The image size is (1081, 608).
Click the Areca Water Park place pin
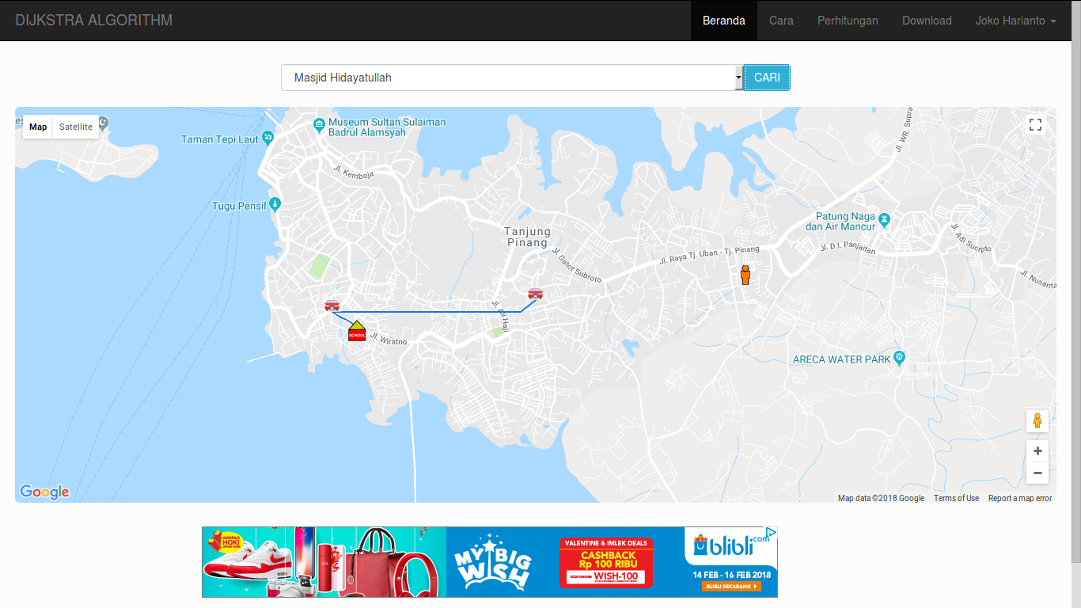click(899, 358)
